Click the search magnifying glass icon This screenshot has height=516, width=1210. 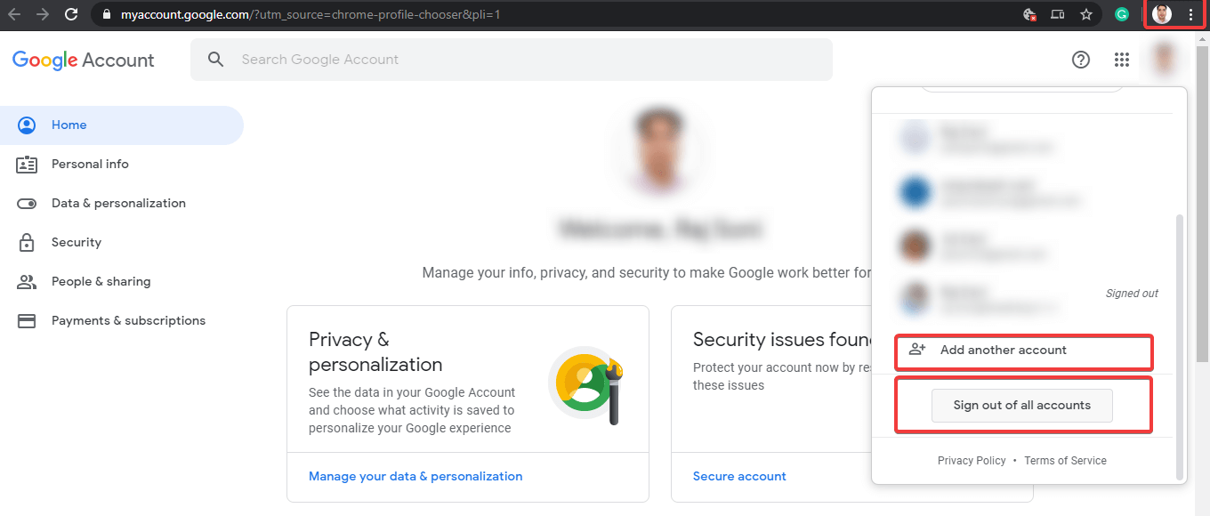pyautogui.click(x=215, y=60)
